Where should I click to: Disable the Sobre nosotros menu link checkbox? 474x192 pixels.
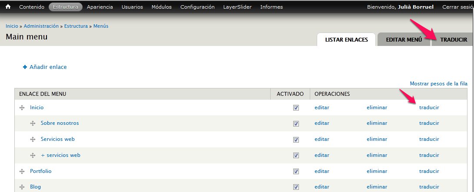296,124
